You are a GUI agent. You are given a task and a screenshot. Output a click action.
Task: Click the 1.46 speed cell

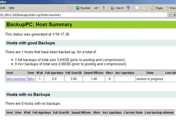point(94,79)
